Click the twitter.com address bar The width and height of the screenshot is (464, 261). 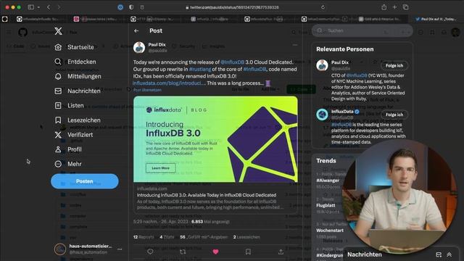(x=232, y=7)
